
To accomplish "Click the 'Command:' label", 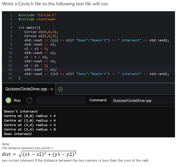I will tap(98, 100).
